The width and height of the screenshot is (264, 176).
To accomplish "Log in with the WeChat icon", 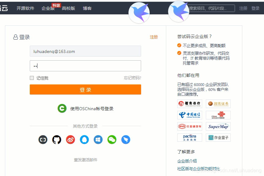I will click(112, 140).
